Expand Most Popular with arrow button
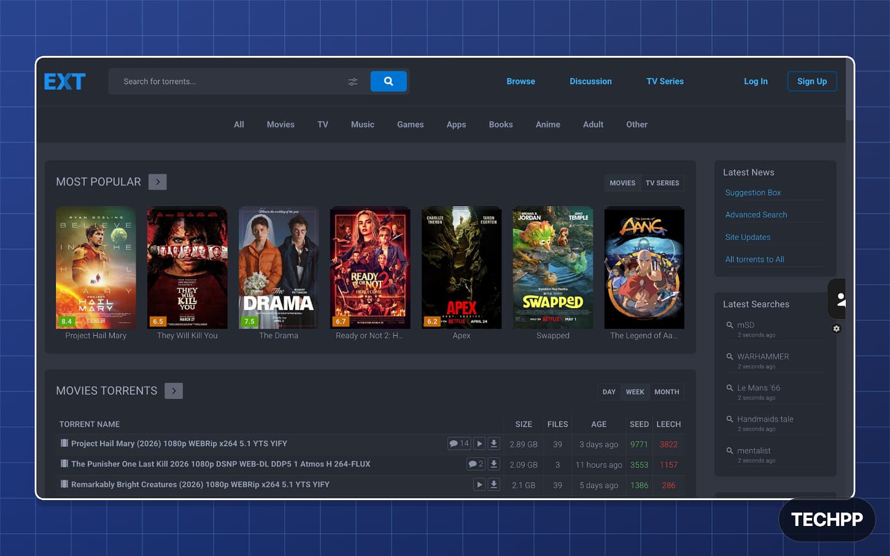890x556 pixels. 158,182
